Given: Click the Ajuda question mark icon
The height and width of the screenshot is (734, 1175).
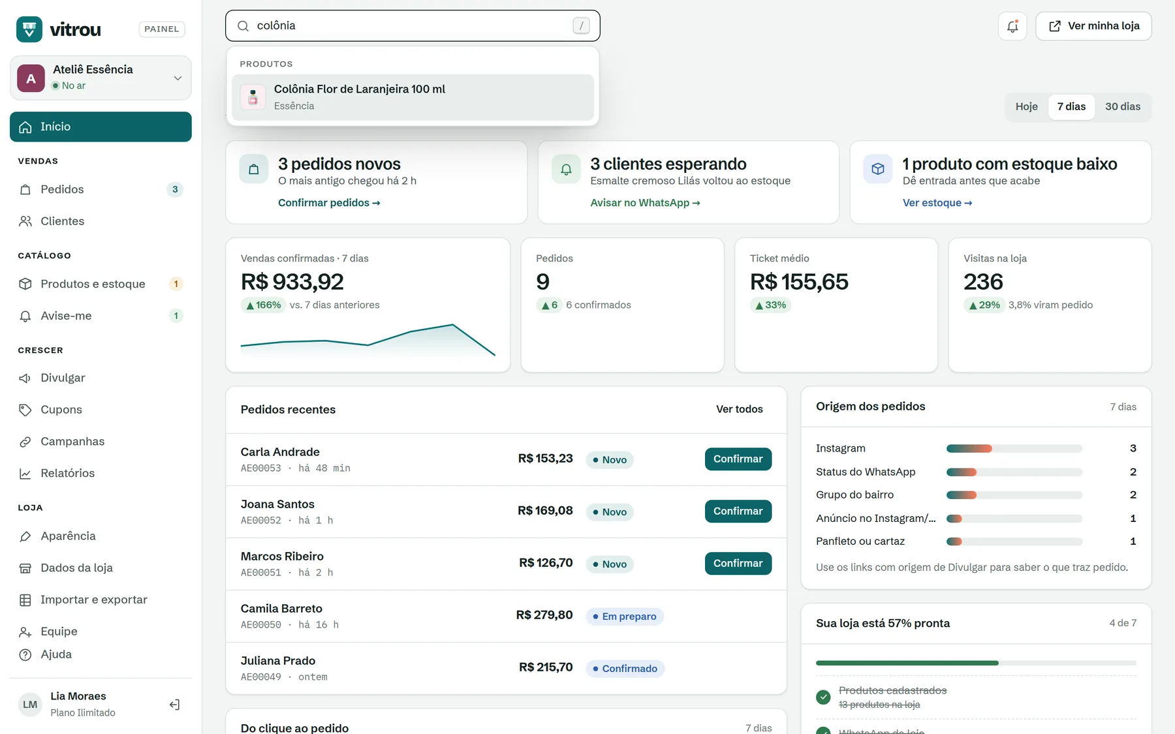Looking at the screenshot, I should (25, 654).
